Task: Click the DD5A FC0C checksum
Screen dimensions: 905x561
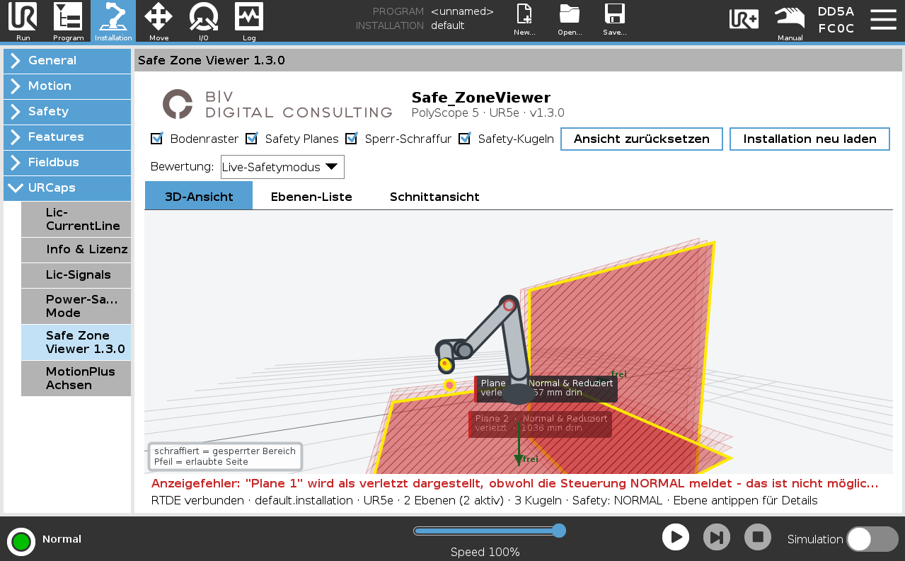Action: [836, 20]
